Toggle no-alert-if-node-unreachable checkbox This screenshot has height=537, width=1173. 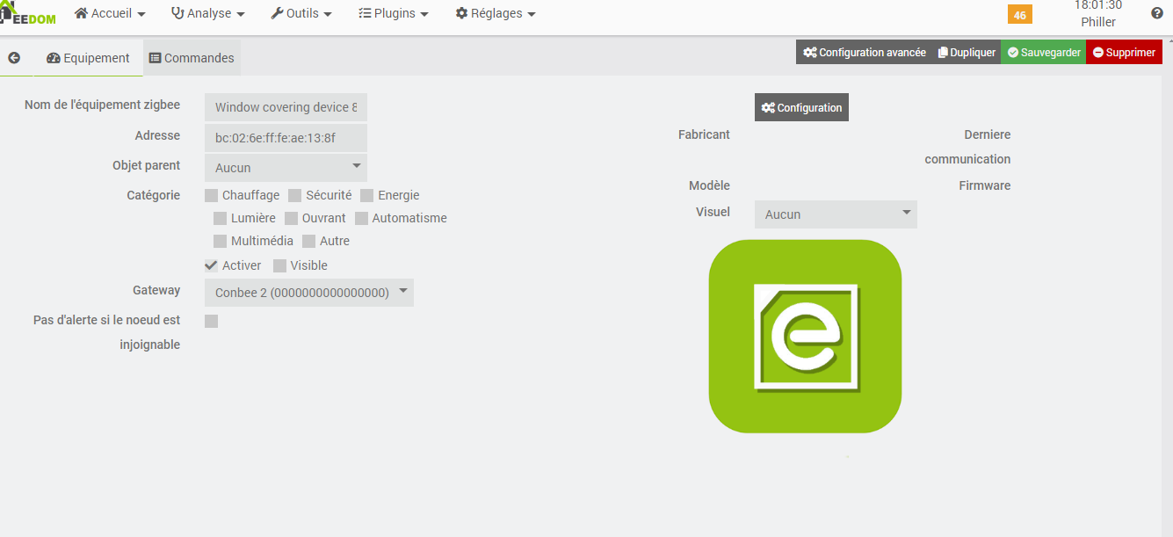click(x=212, y=321)
